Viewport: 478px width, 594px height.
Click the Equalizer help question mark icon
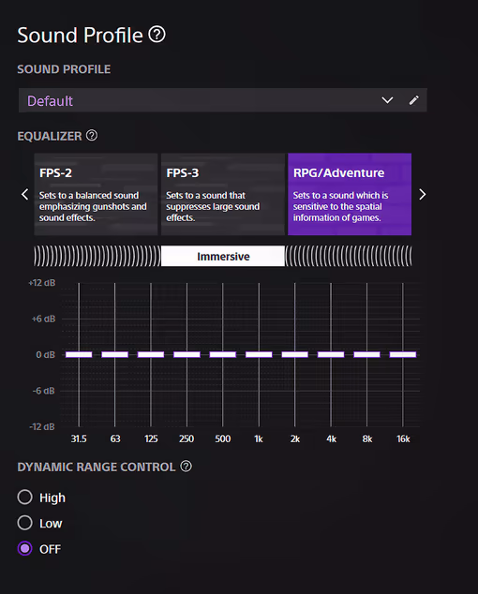[92, 135]
